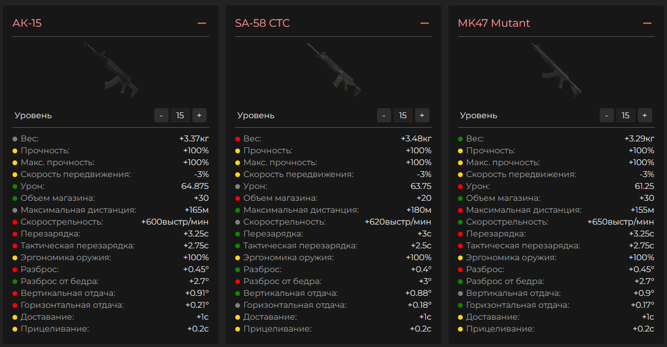Click the "Уровень" label in AK-15 card
667x347 pixels.
point(33,115)
